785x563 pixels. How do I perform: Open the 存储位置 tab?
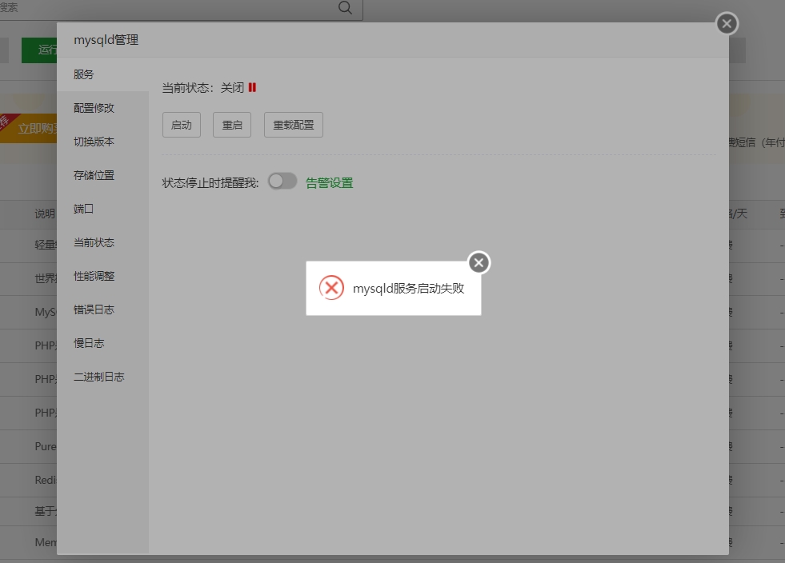point(102,175)
